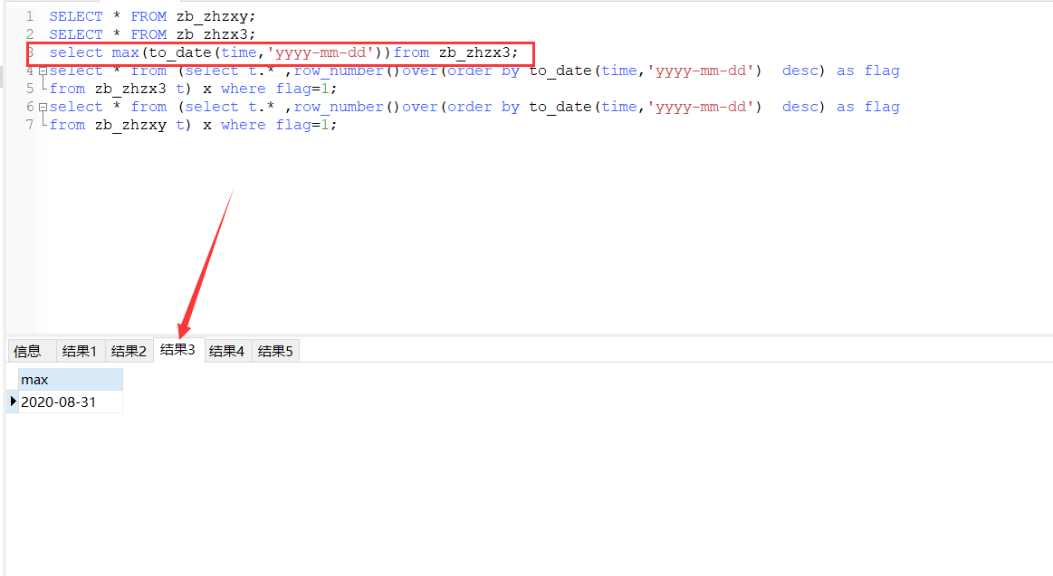Click 'as flag' at end of line 6
Screen dimensions: 1053x576
coord(867,107)
